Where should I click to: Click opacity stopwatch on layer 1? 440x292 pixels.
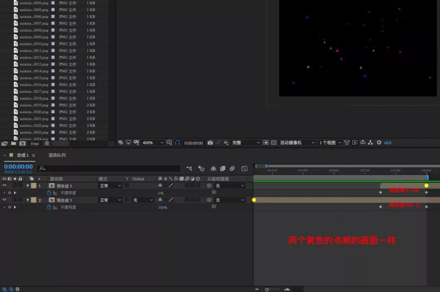(49, 193)
